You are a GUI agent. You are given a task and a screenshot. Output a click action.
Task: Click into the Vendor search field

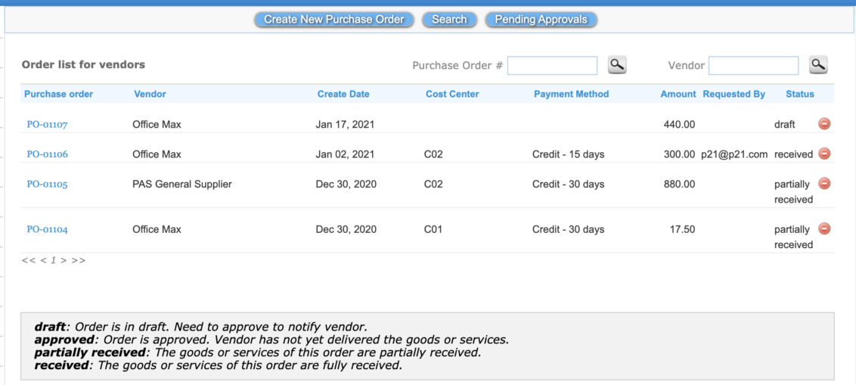(x=753, y=66)
